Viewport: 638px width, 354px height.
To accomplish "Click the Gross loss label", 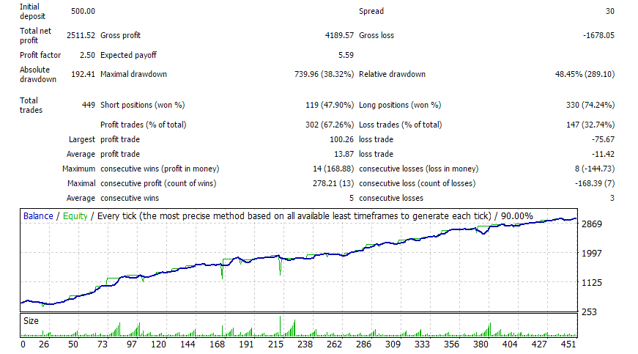I will pos(377,35).
